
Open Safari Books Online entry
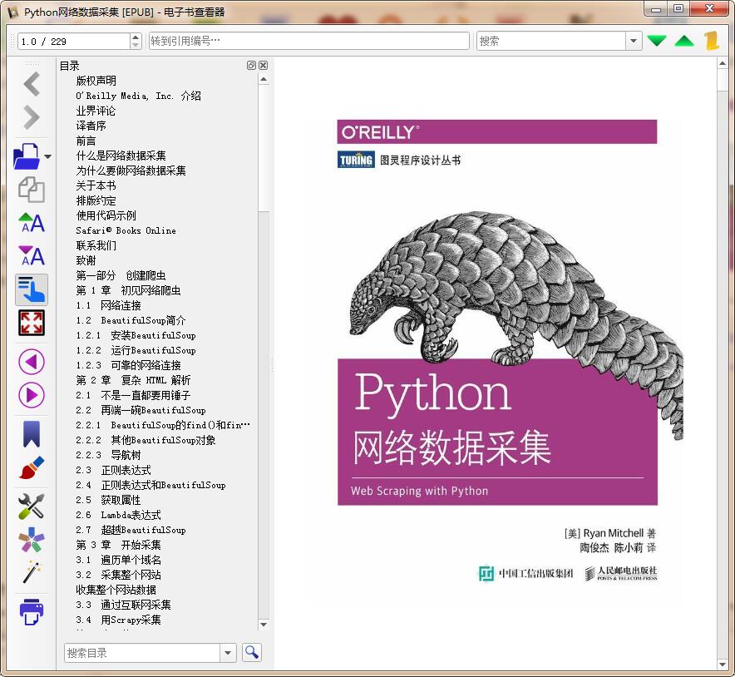coord(126,230)
